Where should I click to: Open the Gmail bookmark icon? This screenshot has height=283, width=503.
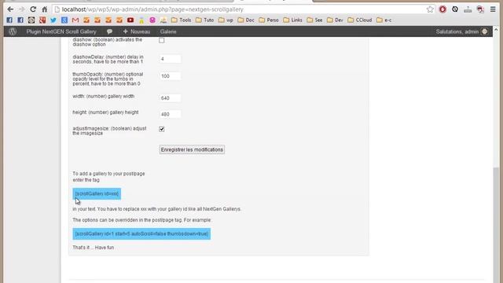pyautogui.click(x=75, y=20)
